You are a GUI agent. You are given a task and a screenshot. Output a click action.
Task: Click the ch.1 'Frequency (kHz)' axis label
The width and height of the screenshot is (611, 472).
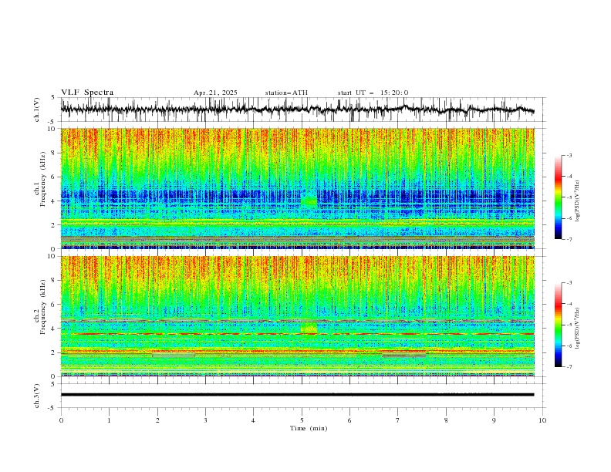click(43, 180)
